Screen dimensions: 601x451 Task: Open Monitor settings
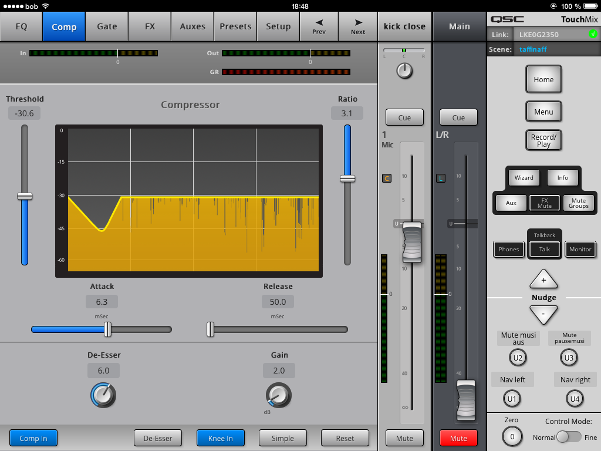580,249
